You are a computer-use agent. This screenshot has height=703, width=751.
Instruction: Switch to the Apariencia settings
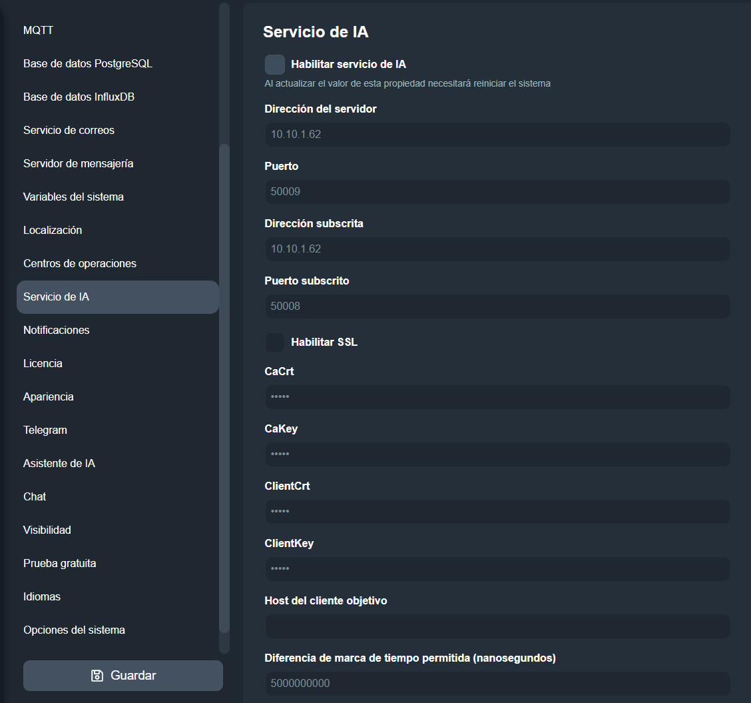click(x=48, y=397)
